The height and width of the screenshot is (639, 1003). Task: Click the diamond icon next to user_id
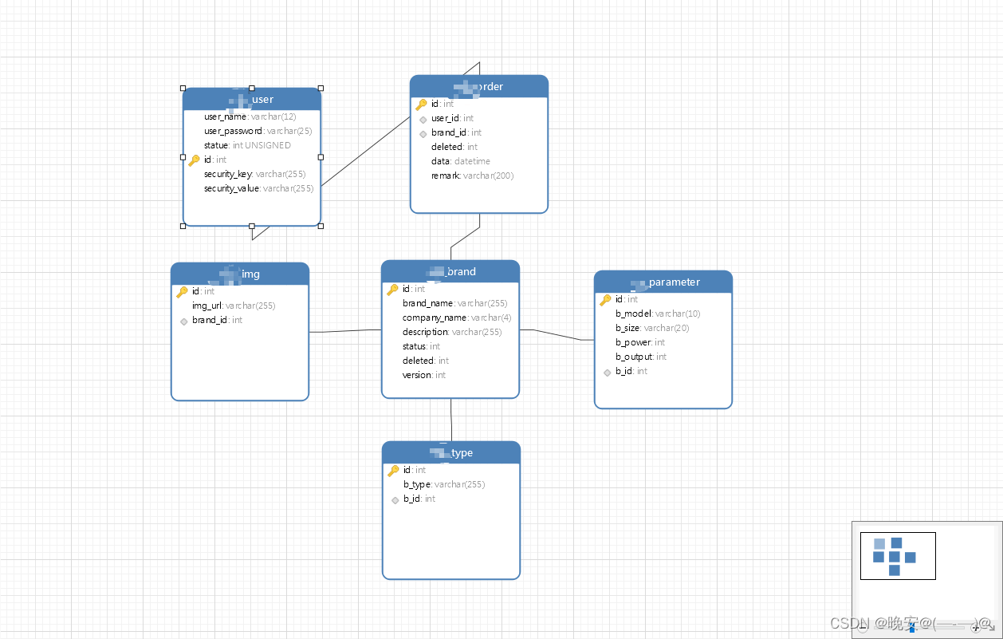(423, 119)
